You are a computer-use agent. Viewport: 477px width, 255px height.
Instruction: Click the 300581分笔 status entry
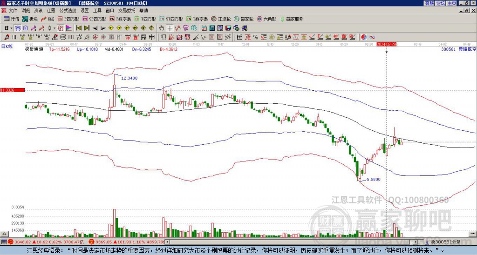445,242
